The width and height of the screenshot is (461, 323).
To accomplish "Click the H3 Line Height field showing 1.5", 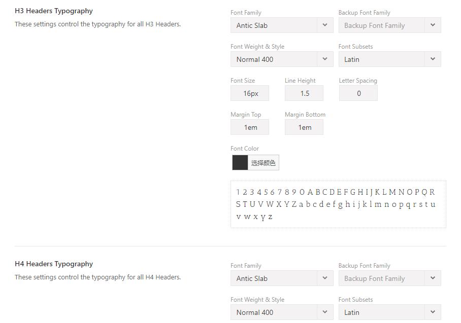I will pyautogui.click(x=304, y=93).
